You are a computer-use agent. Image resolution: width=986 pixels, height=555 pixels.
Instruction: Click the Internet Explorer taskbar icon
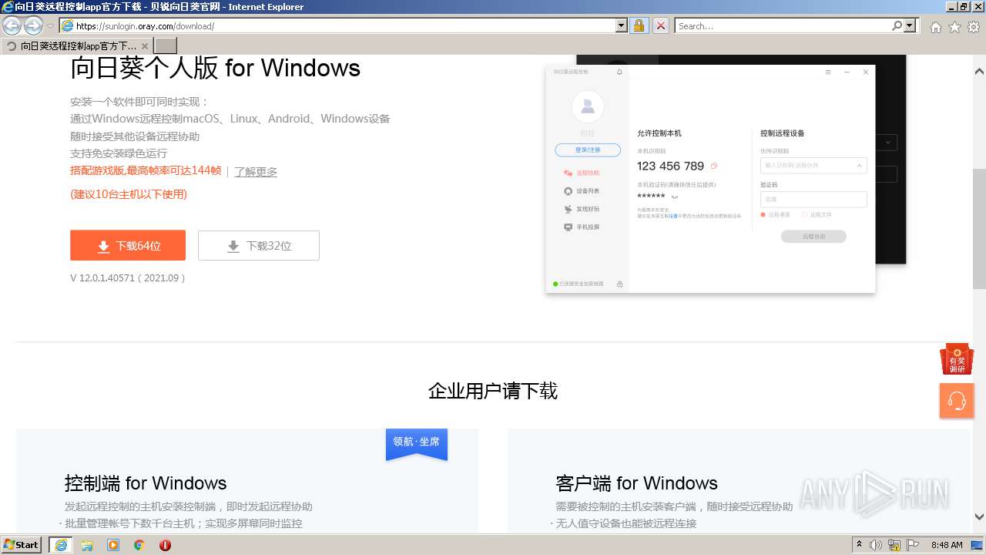pyautogui.click(x=60, y=545)
